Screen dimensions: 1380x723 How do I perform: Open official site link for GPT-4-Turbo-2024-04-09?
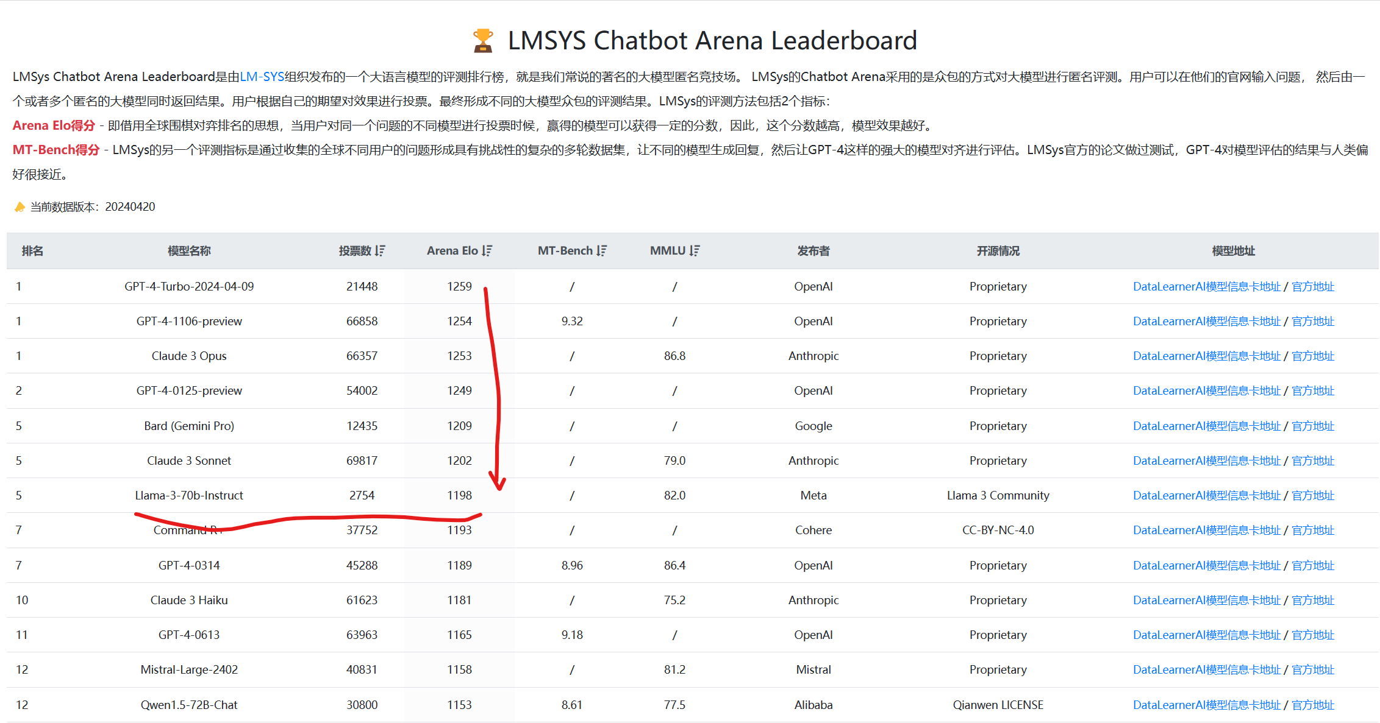[x=1313, y=286]
